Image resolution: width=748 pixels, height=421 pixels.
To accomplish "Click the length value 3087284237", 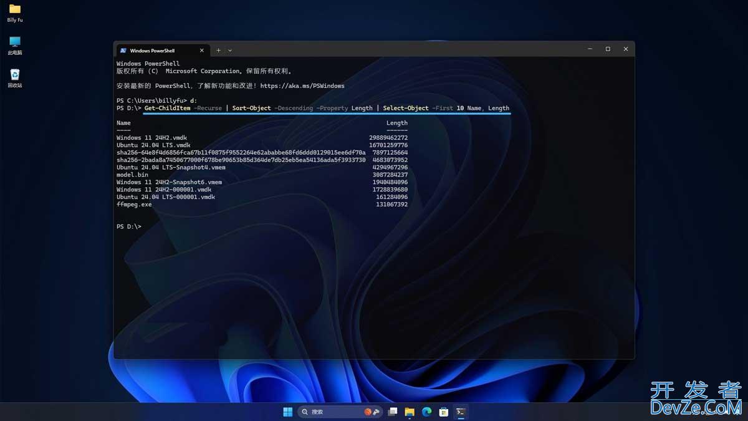I will 390,175.
